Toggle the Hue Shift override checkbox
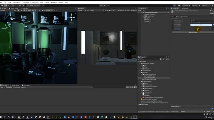214x120 pixels. click(173, 27)
